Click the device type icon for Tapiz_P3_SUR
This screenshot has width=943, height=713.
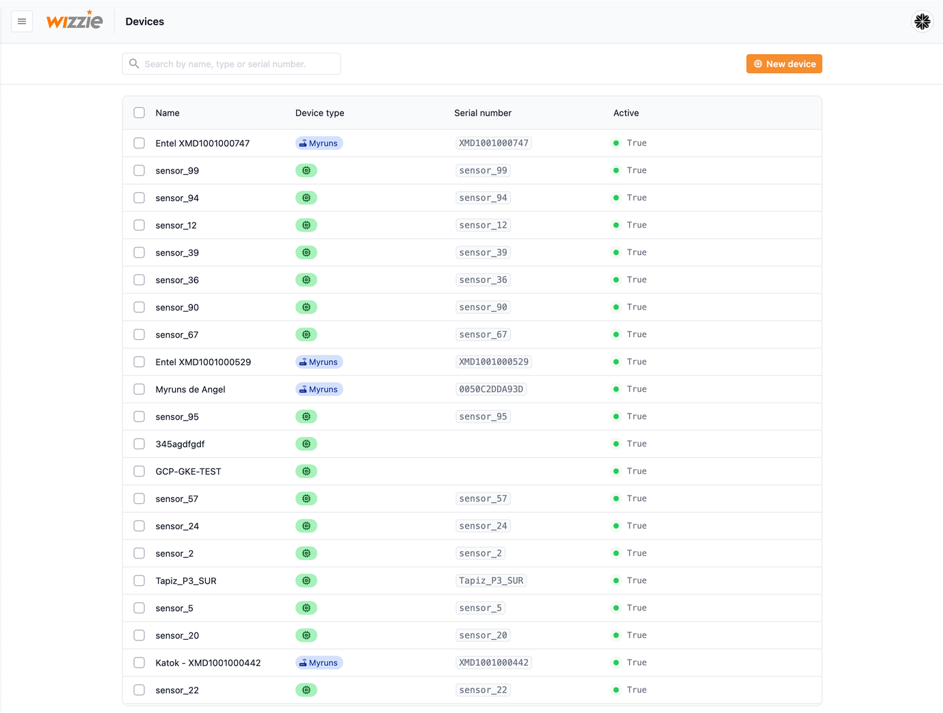pyautogui.click(x=306, y=581)
